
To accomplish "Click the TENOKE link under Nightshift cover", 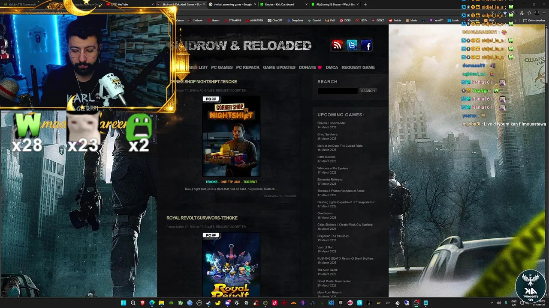I will (x=211, y=182).
